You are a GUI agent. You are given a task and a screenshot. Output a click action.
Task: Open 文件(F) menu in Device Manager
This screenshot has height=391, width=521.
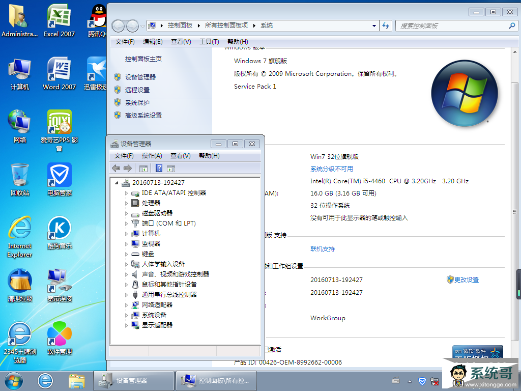tap(124, 156)
